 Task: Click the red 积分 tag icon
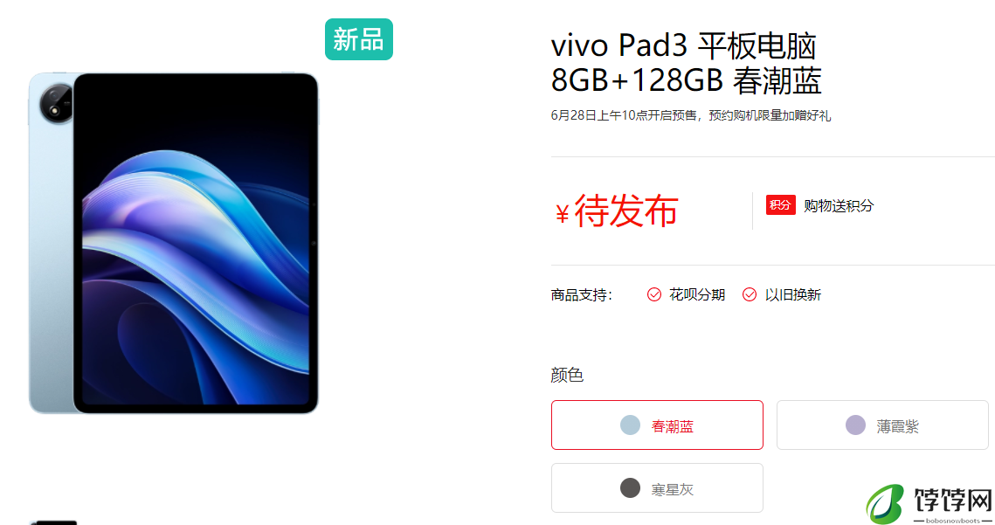point(780,205)
